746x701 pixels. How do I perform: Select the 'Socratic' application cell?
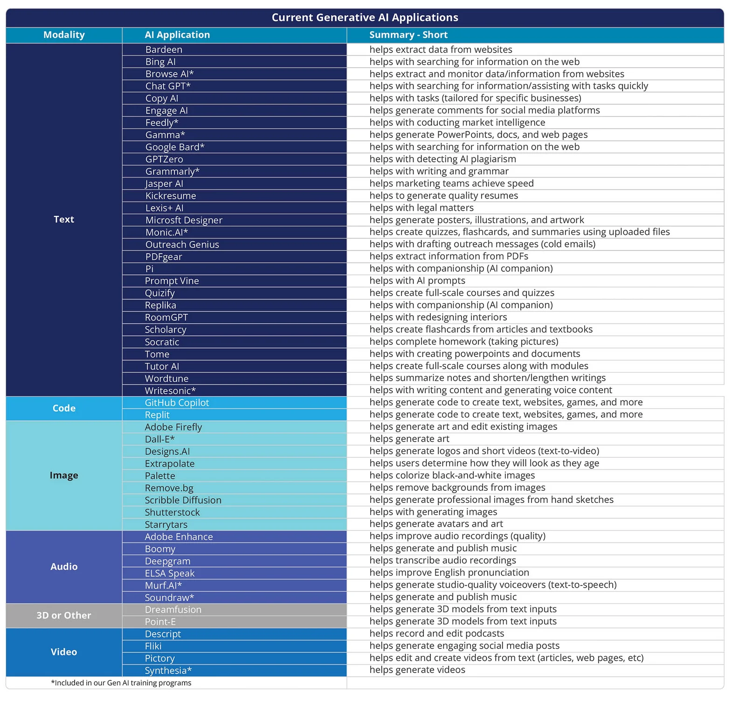tap(235, 342)
